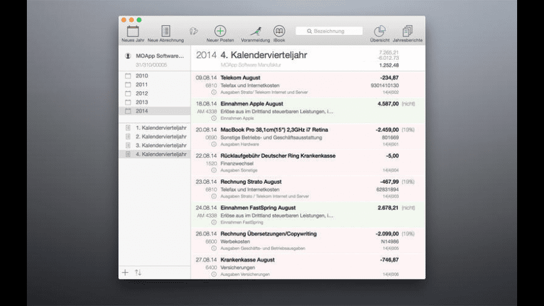Image resolution: width=544 pixels, height=306 pixels.
Task: Select the Einnahmen FastSpring August entry title
Action: pos(258,207)
